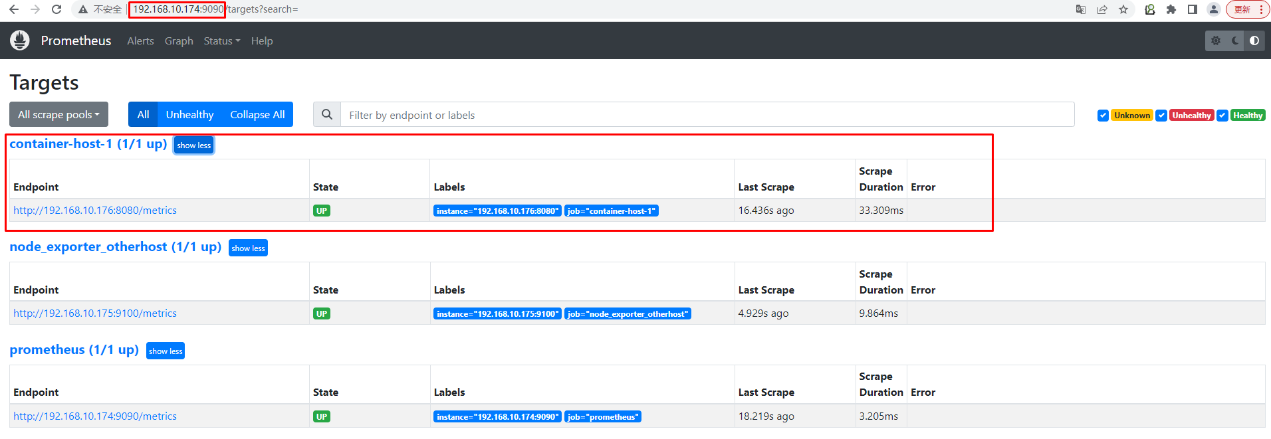Click the Prometheus brand title
The width and height of the screenshot is (1271, 439).
(x=76, y=41)
